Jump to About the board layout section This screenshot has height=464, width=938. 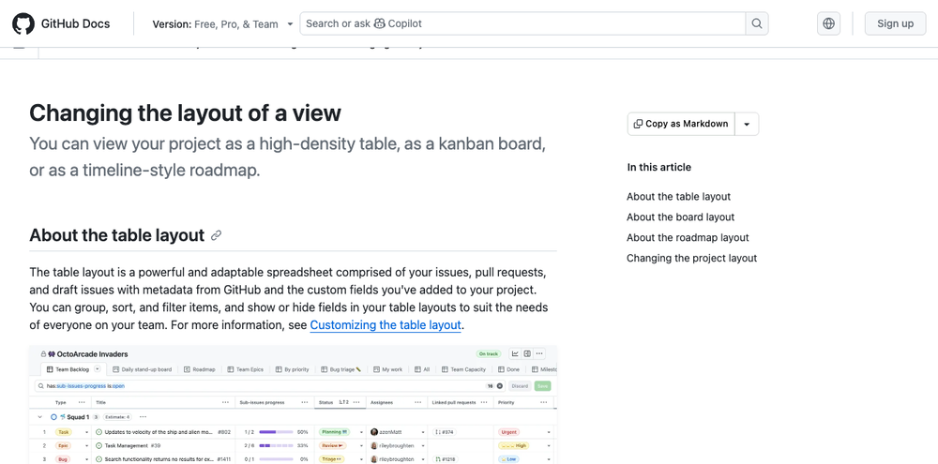pyautogui.click(x=680, y=217)
